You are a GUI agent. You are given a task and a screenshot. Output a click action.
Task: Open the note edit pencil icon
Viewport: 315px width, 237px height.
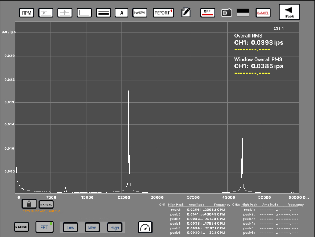tap(186, 13)
